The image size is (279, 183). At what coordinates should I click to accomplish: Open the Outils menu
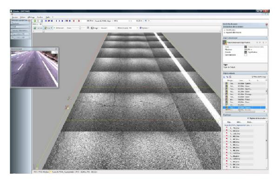pyautogui.click(x=48, y=17)
